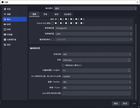The width and height of the screenshot is (140, 108).
Task: Close the 设置 dialog window
Action: [137, 2]
